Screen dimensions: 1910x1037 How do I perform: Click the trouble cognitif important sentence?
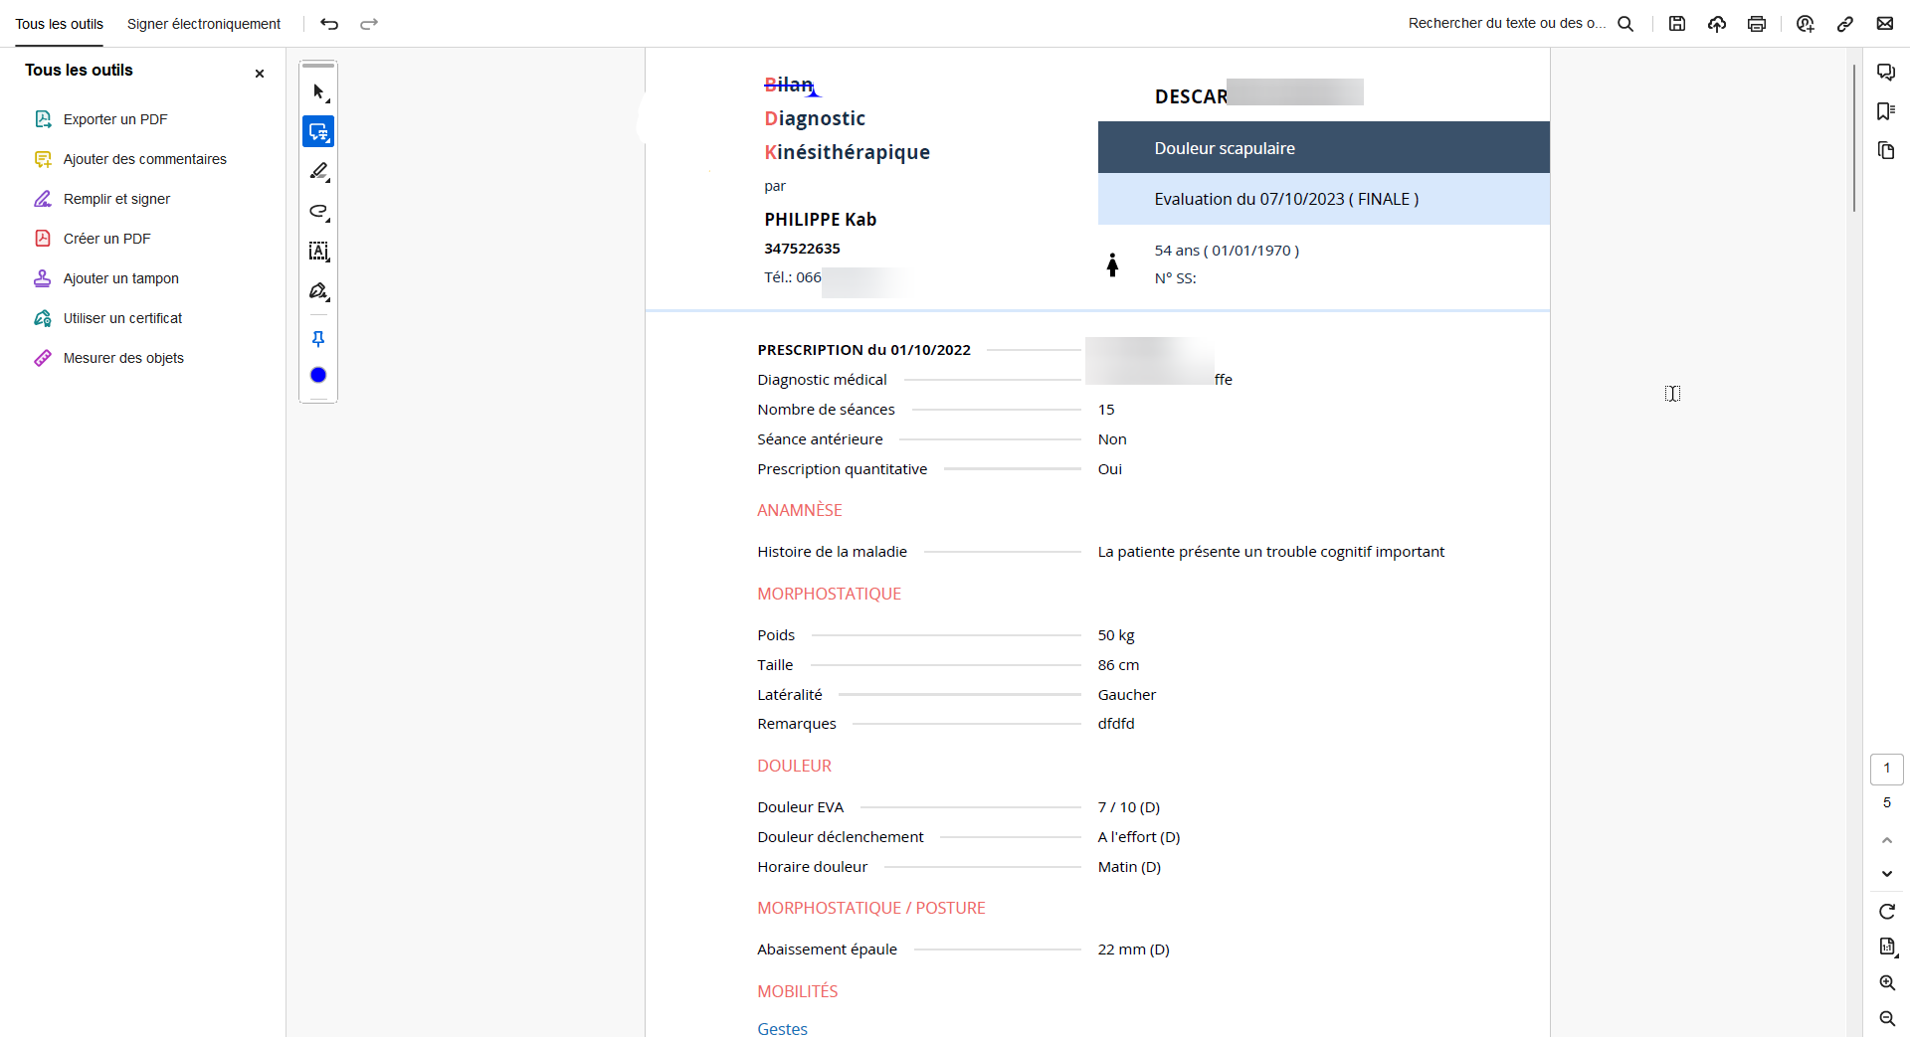[x=1271, y=552]
